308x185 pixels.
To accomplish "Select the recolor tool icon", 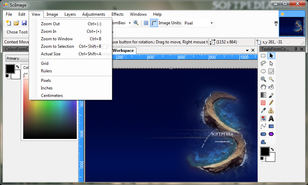I will [x=263, y=118].
